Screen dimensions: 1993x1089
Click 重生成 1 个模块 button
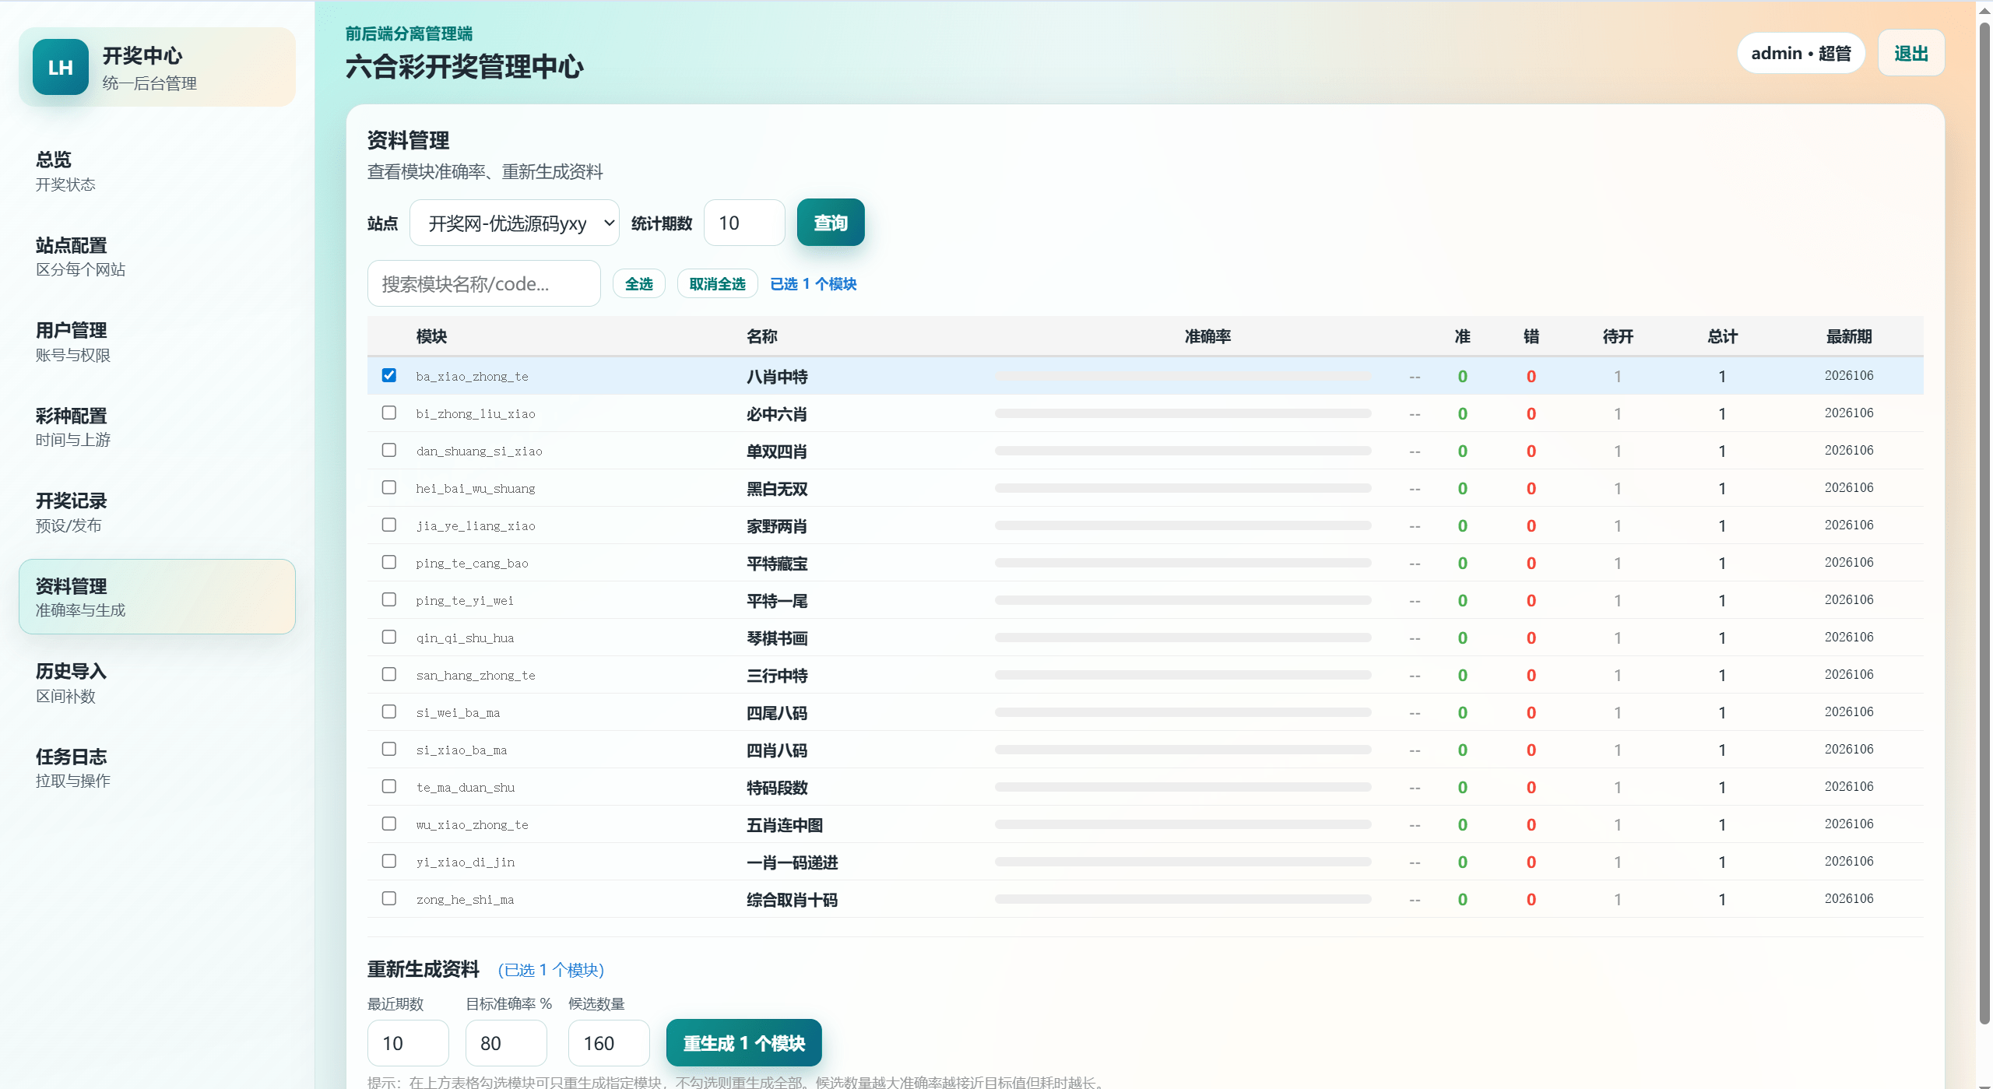(744, 1043)
